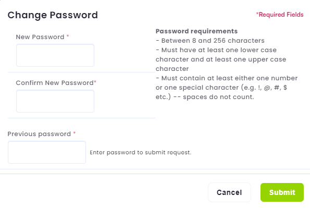Click the Required Fields notice

coord(280,15)
